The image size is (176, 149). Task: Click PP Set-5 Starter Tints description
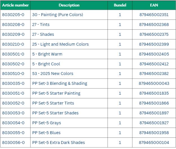53,103
